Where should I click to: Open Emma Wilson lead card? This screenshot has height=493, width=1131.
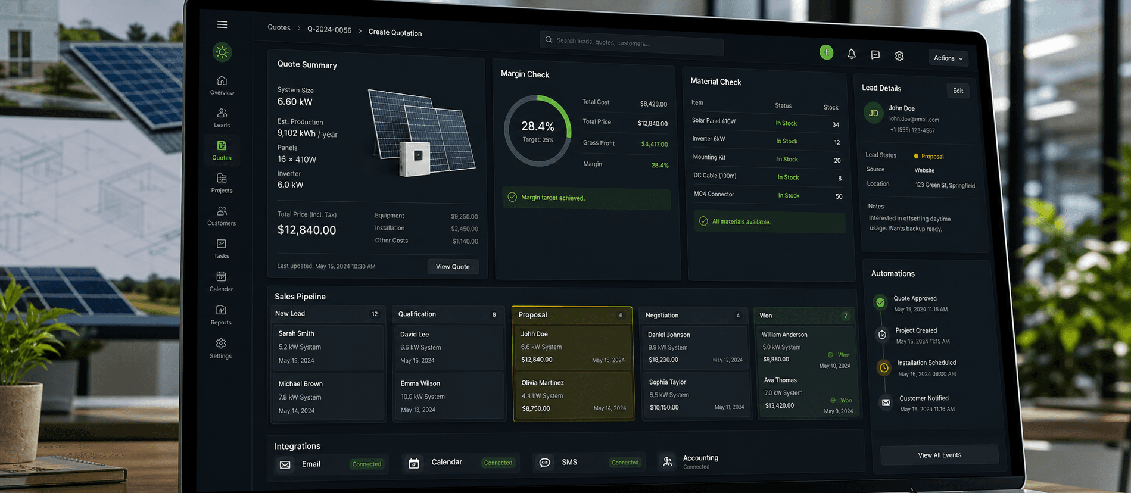[450, 397]
